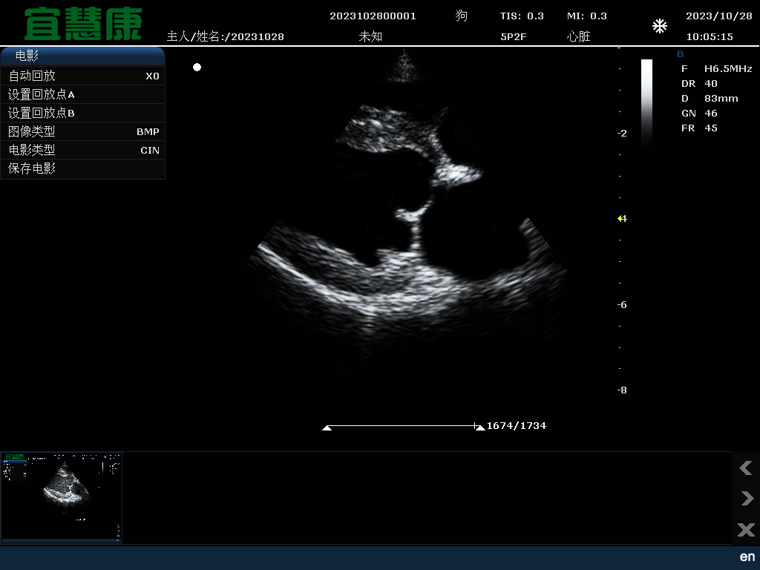This screenshot has height=570, width=760.
Task: Click 保存电影 to save the cine
Action: coord(82,168)
